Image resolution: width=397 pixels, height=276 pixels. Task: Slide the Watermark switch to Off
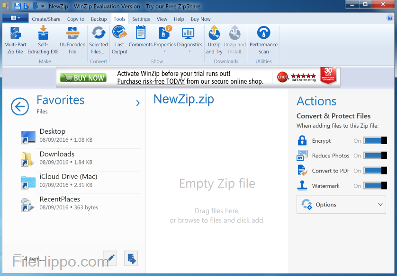click(376, 186)
